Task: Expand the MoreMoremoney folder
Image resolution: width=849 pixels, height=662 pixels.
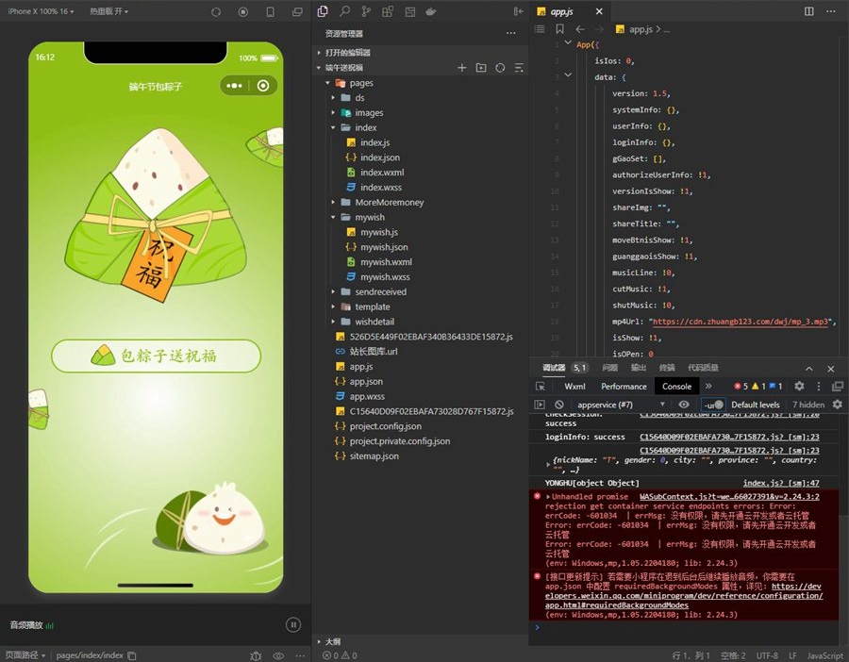Action: [389, 202]
